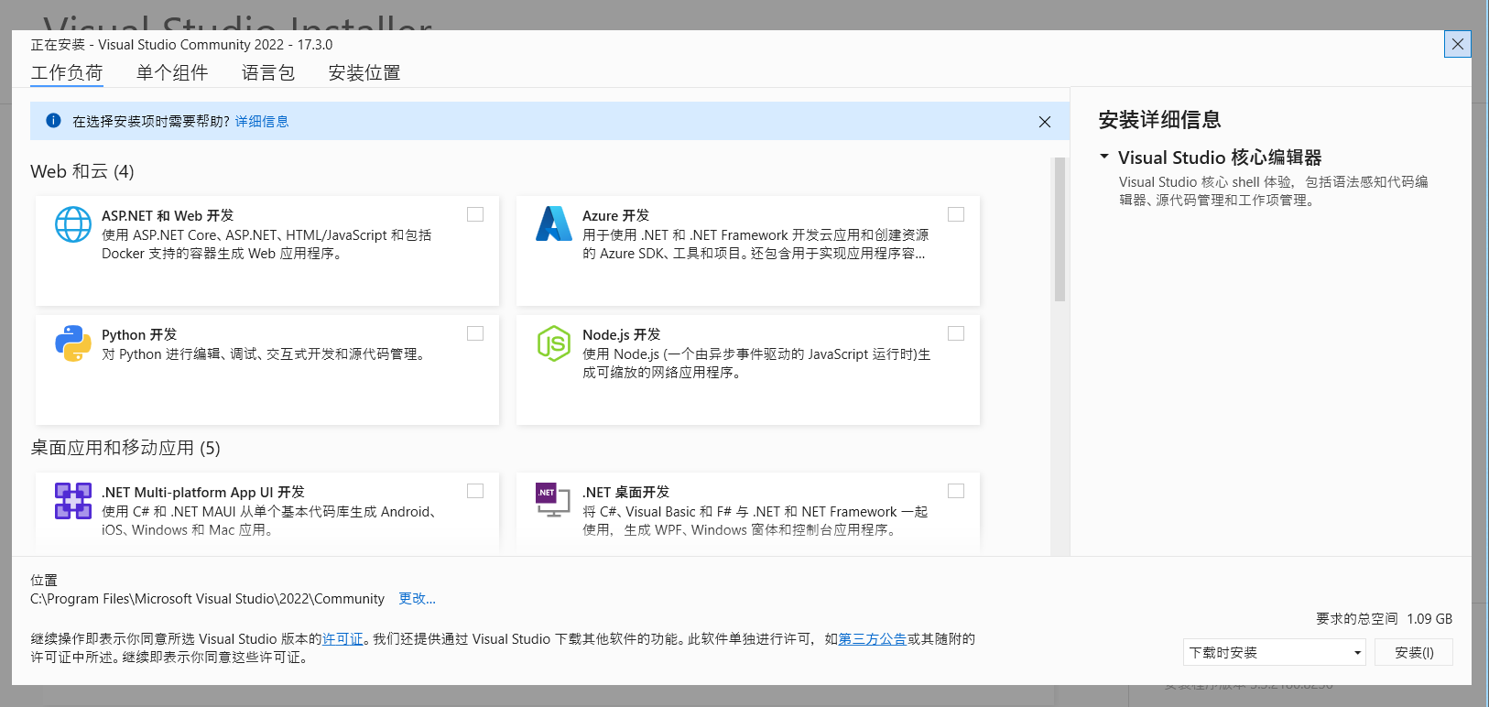Collapse Visual Studio 核心编辑器 section

pyautogui.click(x=1104, y=158)
